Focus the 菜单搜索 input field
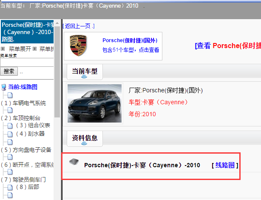Viewport: 261px width, 200px height. pyautogui.click(x=27, y=63)
